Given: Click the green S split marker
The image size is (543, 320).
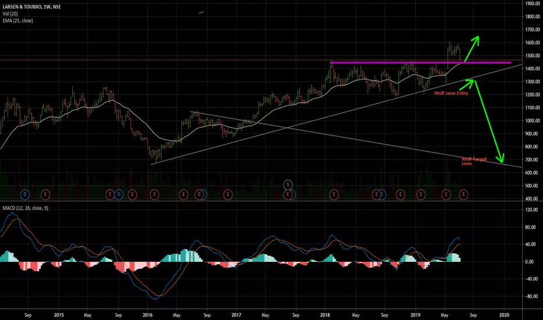Looking at the screenshot, I should point(288,185).
